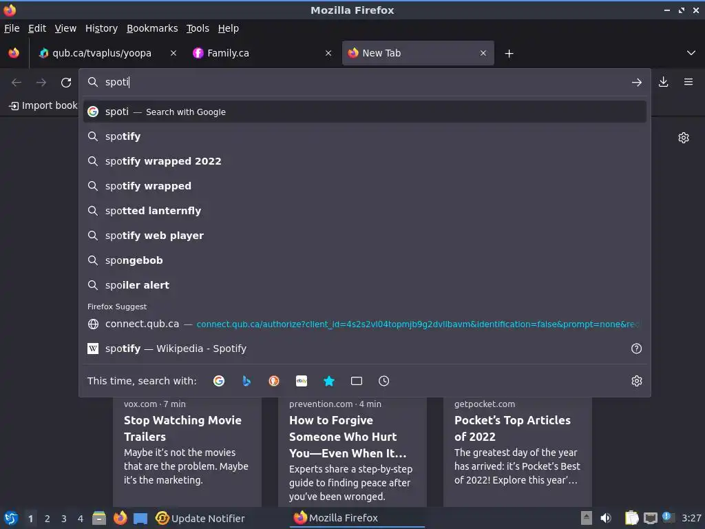Close the qub.ca/tvaplus/yoopa tab
This screenshot has width=705, height=529.
point(173,53)
